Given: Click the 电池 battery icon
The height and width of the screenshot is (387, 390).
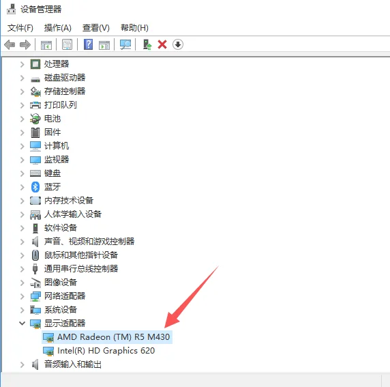Looking at the screenshot, I should [35, 119].
